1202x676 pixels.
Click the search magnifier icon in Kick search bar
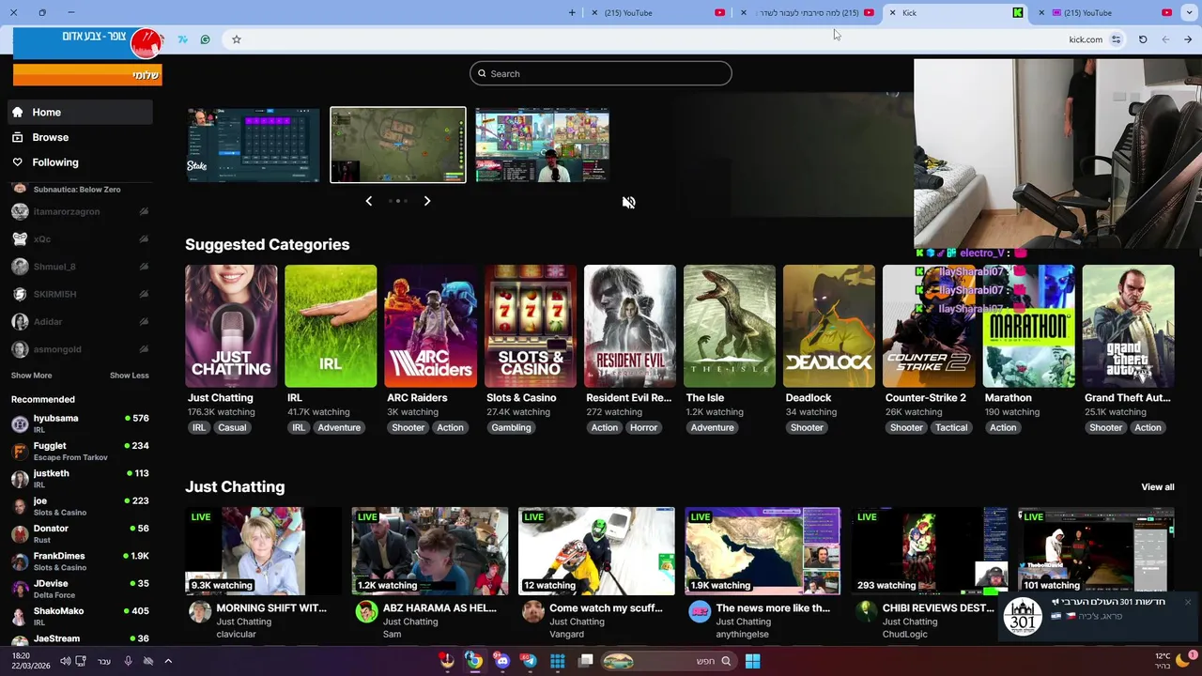(x=482, y=73)
